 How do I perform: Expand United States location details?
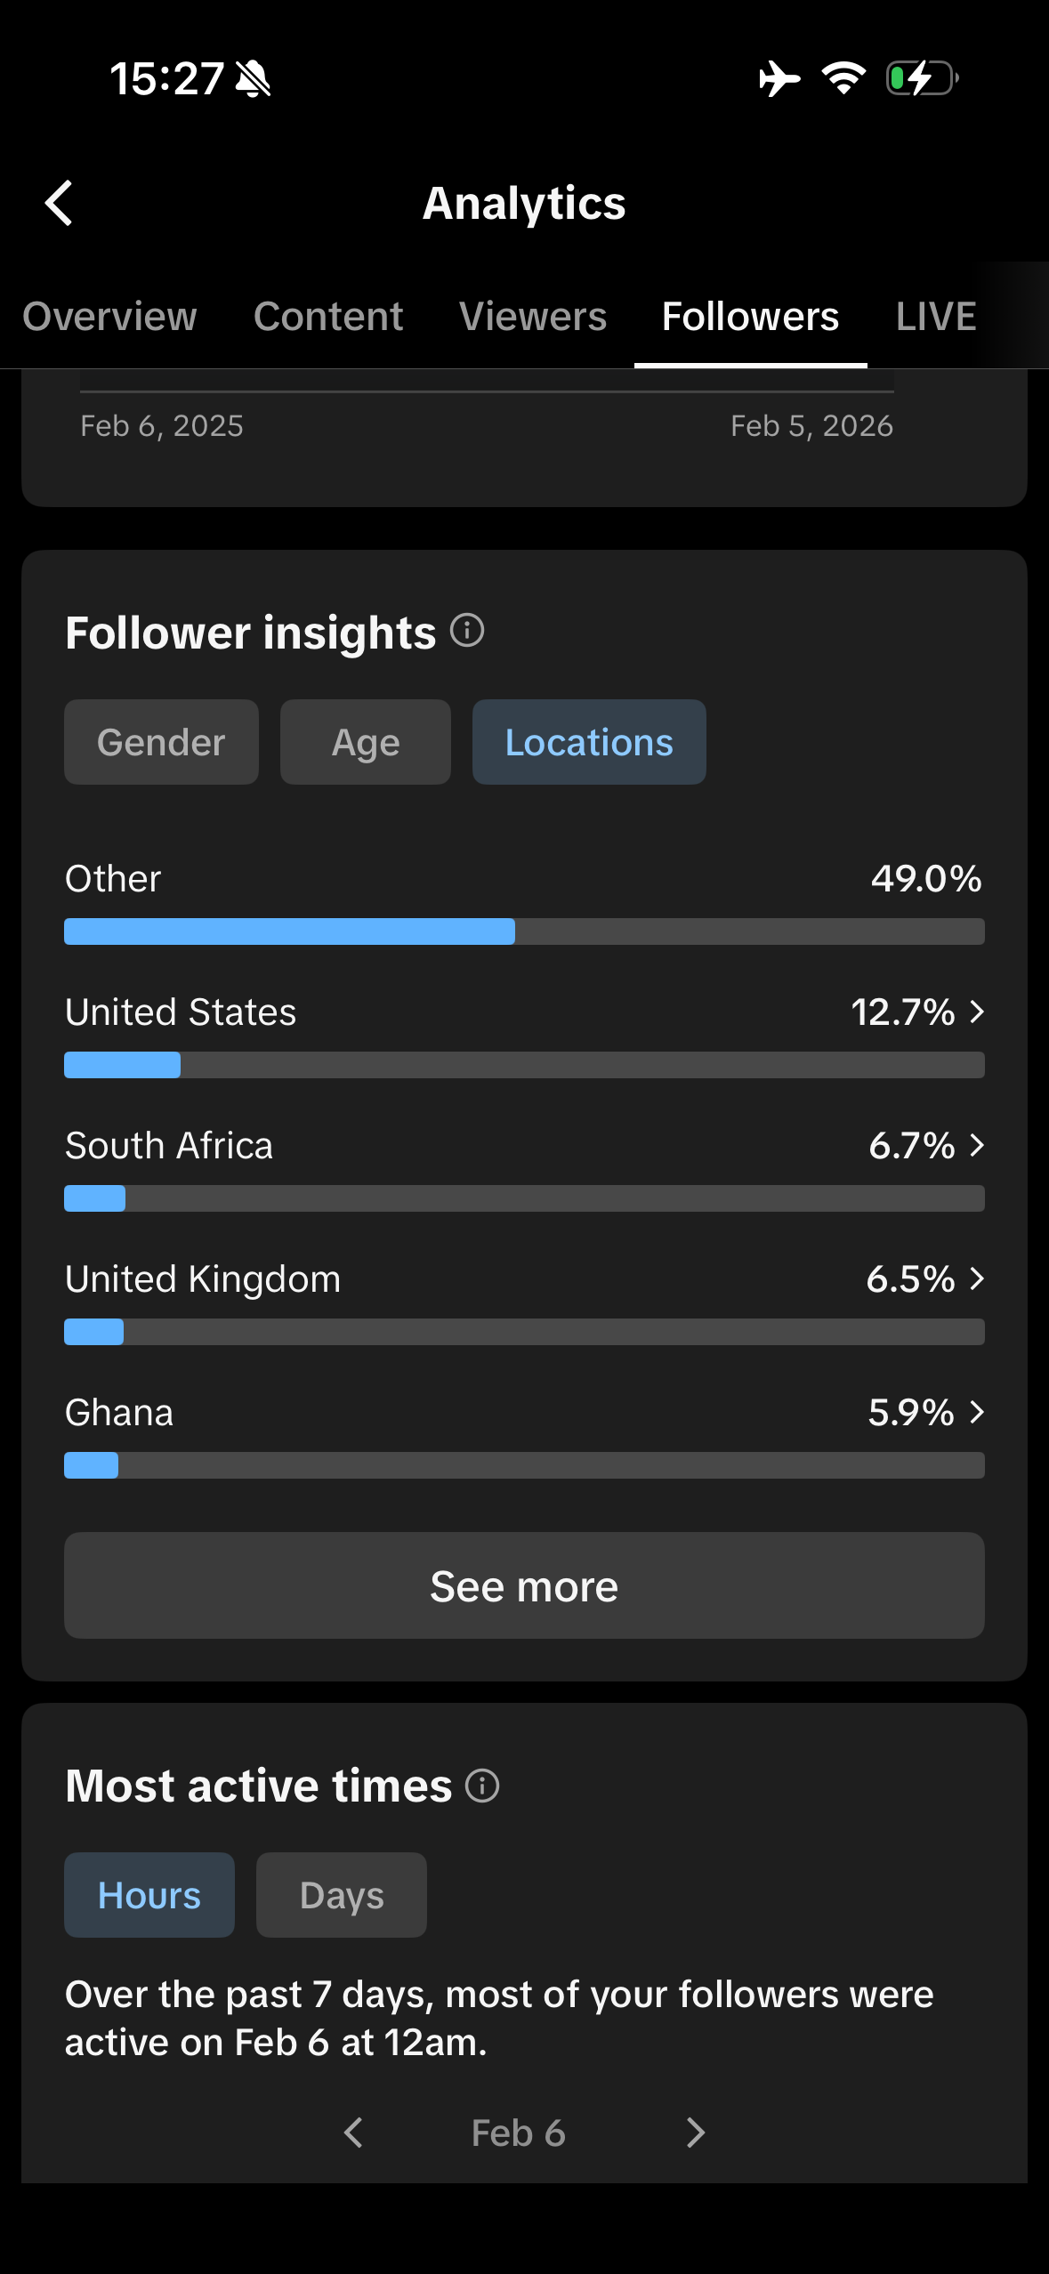point(975,1012)
